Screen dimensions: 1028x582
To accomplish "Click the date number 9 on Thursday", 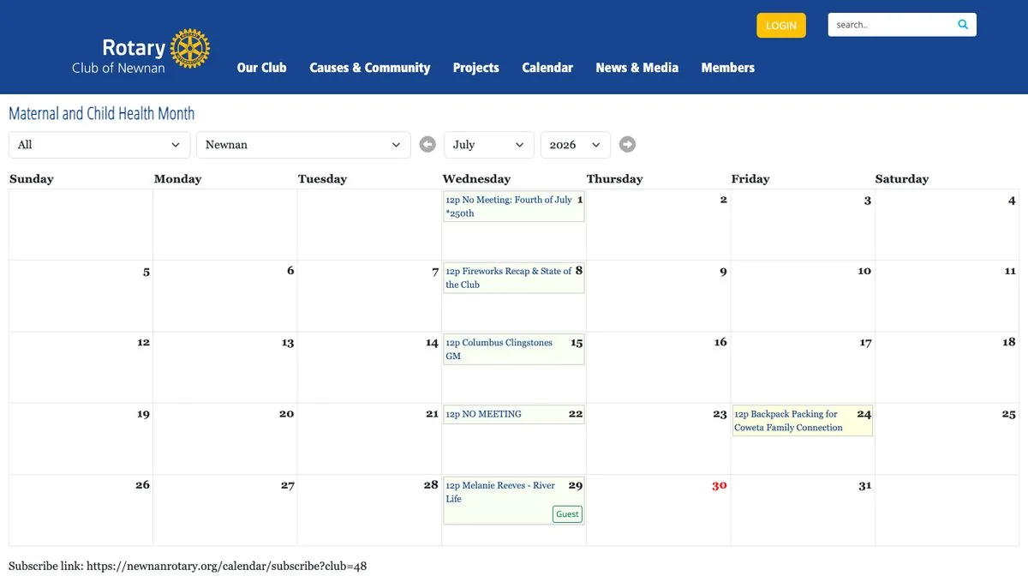I will (x=723, y=271).
